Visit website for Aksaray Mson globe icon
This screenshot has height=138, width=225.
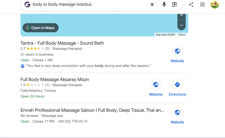tap(156, 85)
